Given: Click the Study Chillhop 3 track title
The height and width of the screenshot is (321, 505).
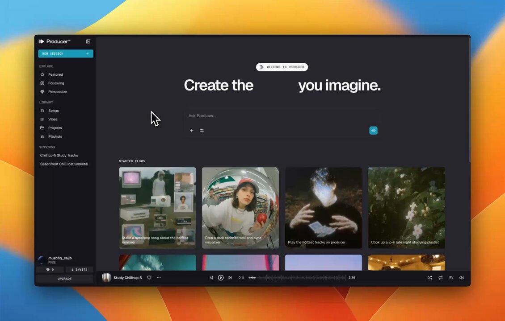Looking at the screenshot, I should point(127,278).
